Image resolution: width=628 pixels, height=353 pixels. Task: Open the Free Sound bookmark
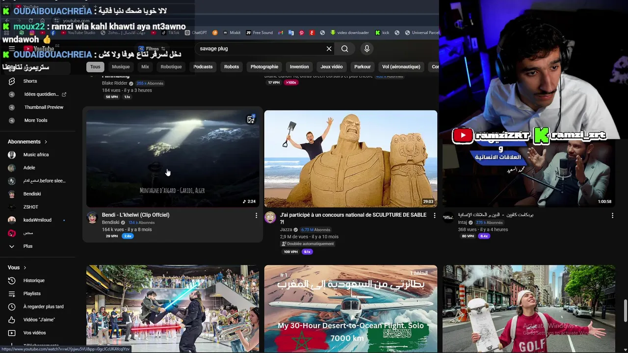point(260,33)
